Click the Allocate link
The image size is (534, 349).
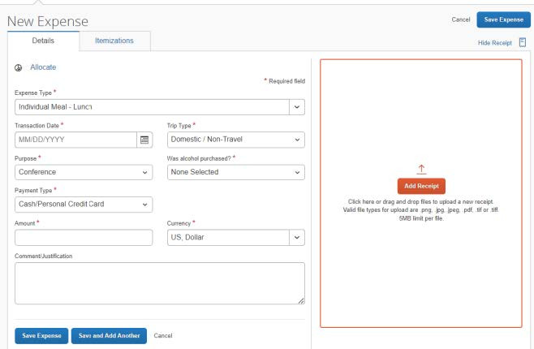(43, 67)
